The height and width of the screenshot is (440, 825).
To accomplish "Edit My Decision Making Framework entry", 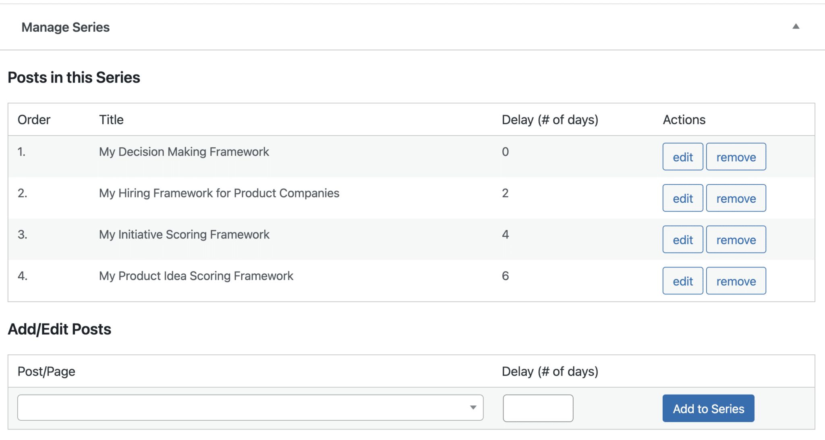I will pyautogui.click(x=682, y=157).
